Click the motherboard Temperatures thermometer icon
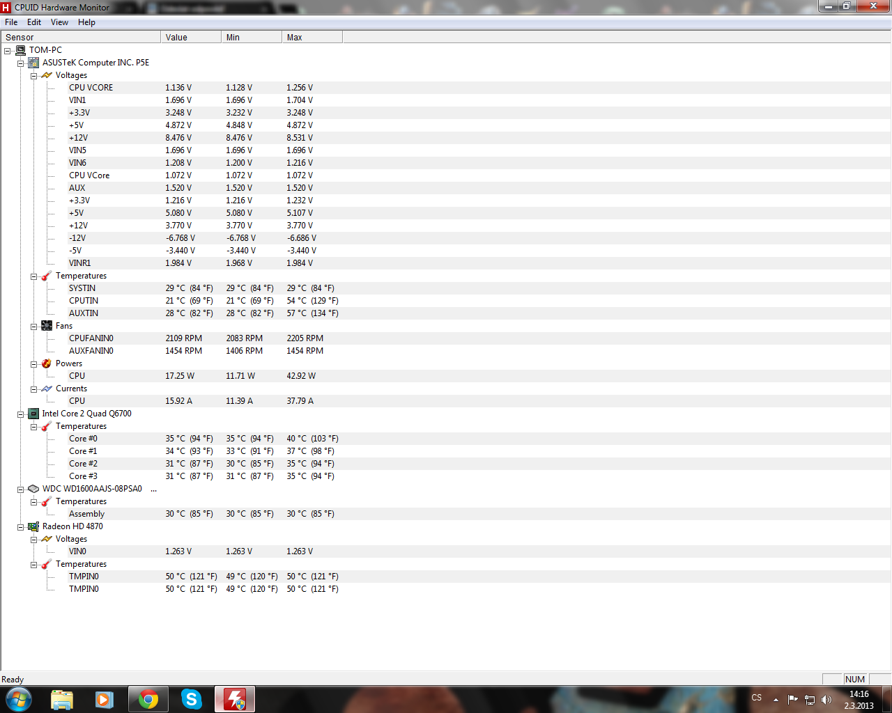The height and width of the screenshot is (713, 892). [x=47, y=276]
